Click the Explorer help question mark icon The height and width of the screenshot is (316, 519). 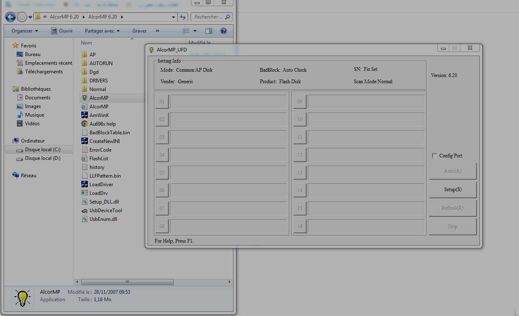click(224, 31)
